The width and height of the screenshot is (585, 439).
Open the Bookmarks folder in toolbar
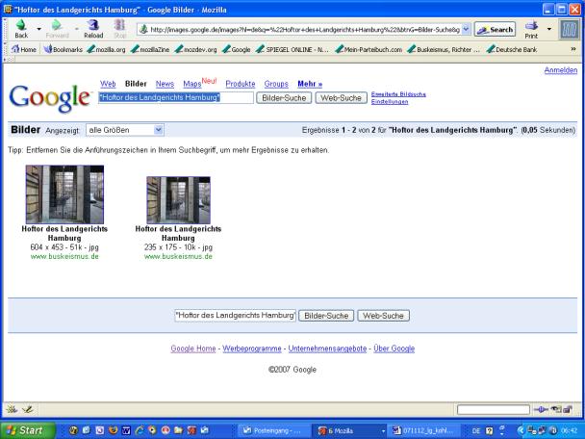pyautogui.click(x=64, y=49)
